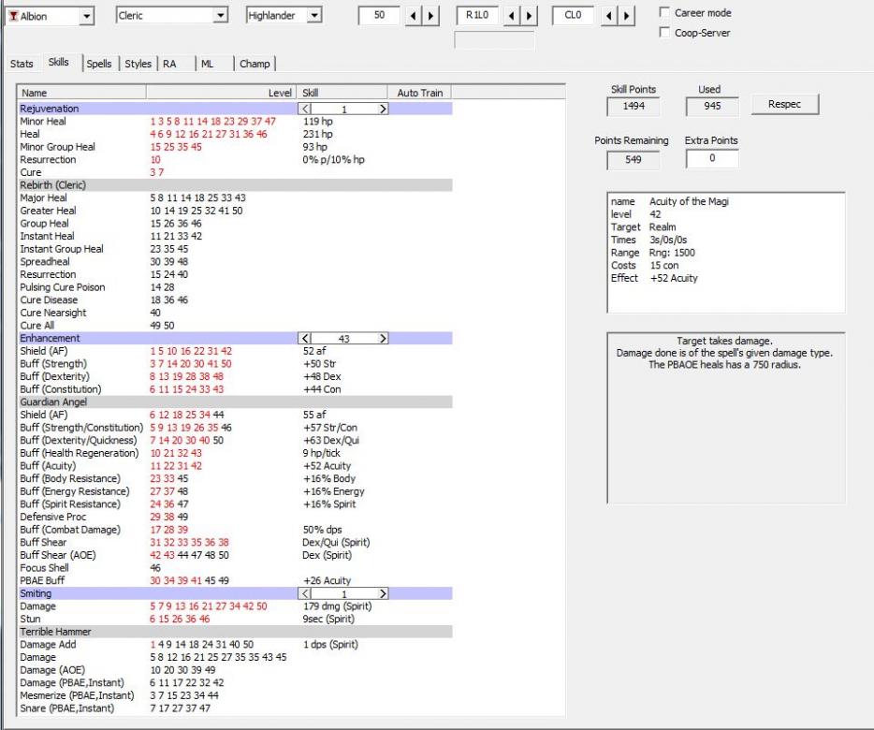The height and width of the screenshot is (730, 874).
Task: Click the Auto Train column header
Action: [x=420, y=93]
